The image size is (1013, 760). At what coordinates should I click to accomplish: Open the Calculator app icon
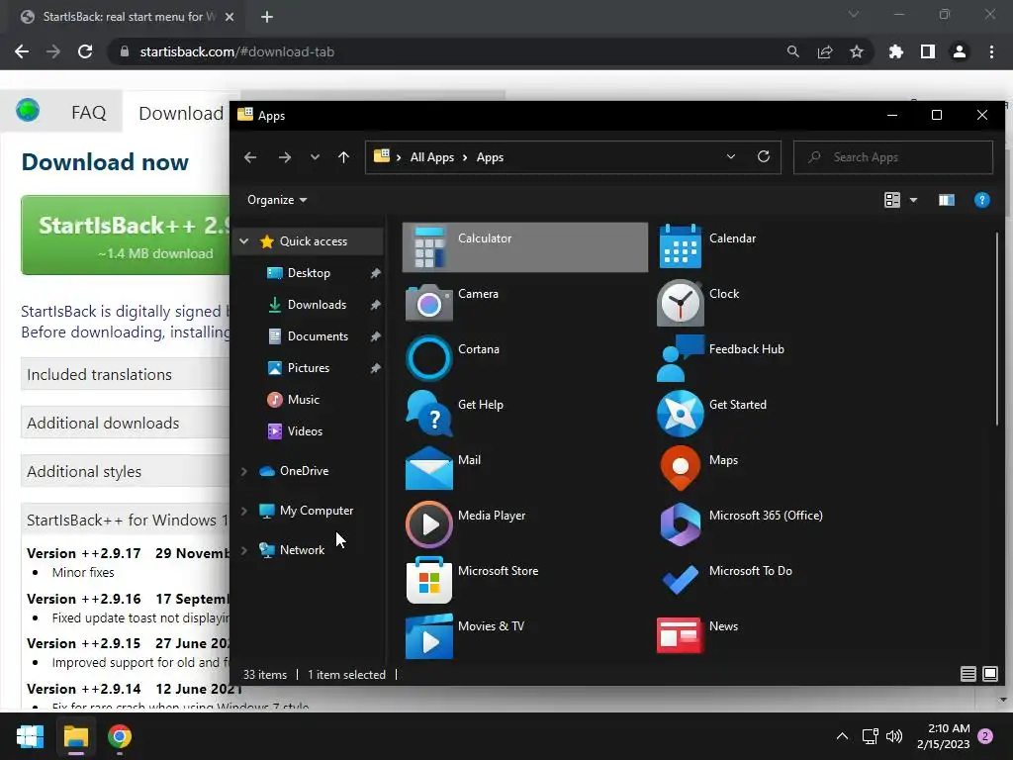point(429,246)
